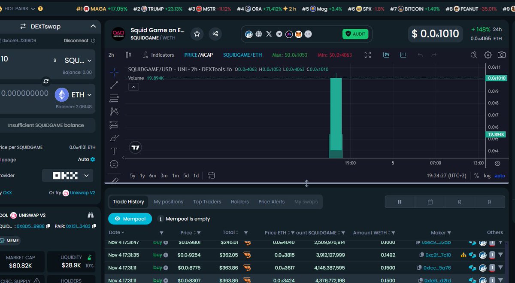Toggle SQUIDGAME/ETH price denomination
This screenshot has height=283, width=515.
242,55
